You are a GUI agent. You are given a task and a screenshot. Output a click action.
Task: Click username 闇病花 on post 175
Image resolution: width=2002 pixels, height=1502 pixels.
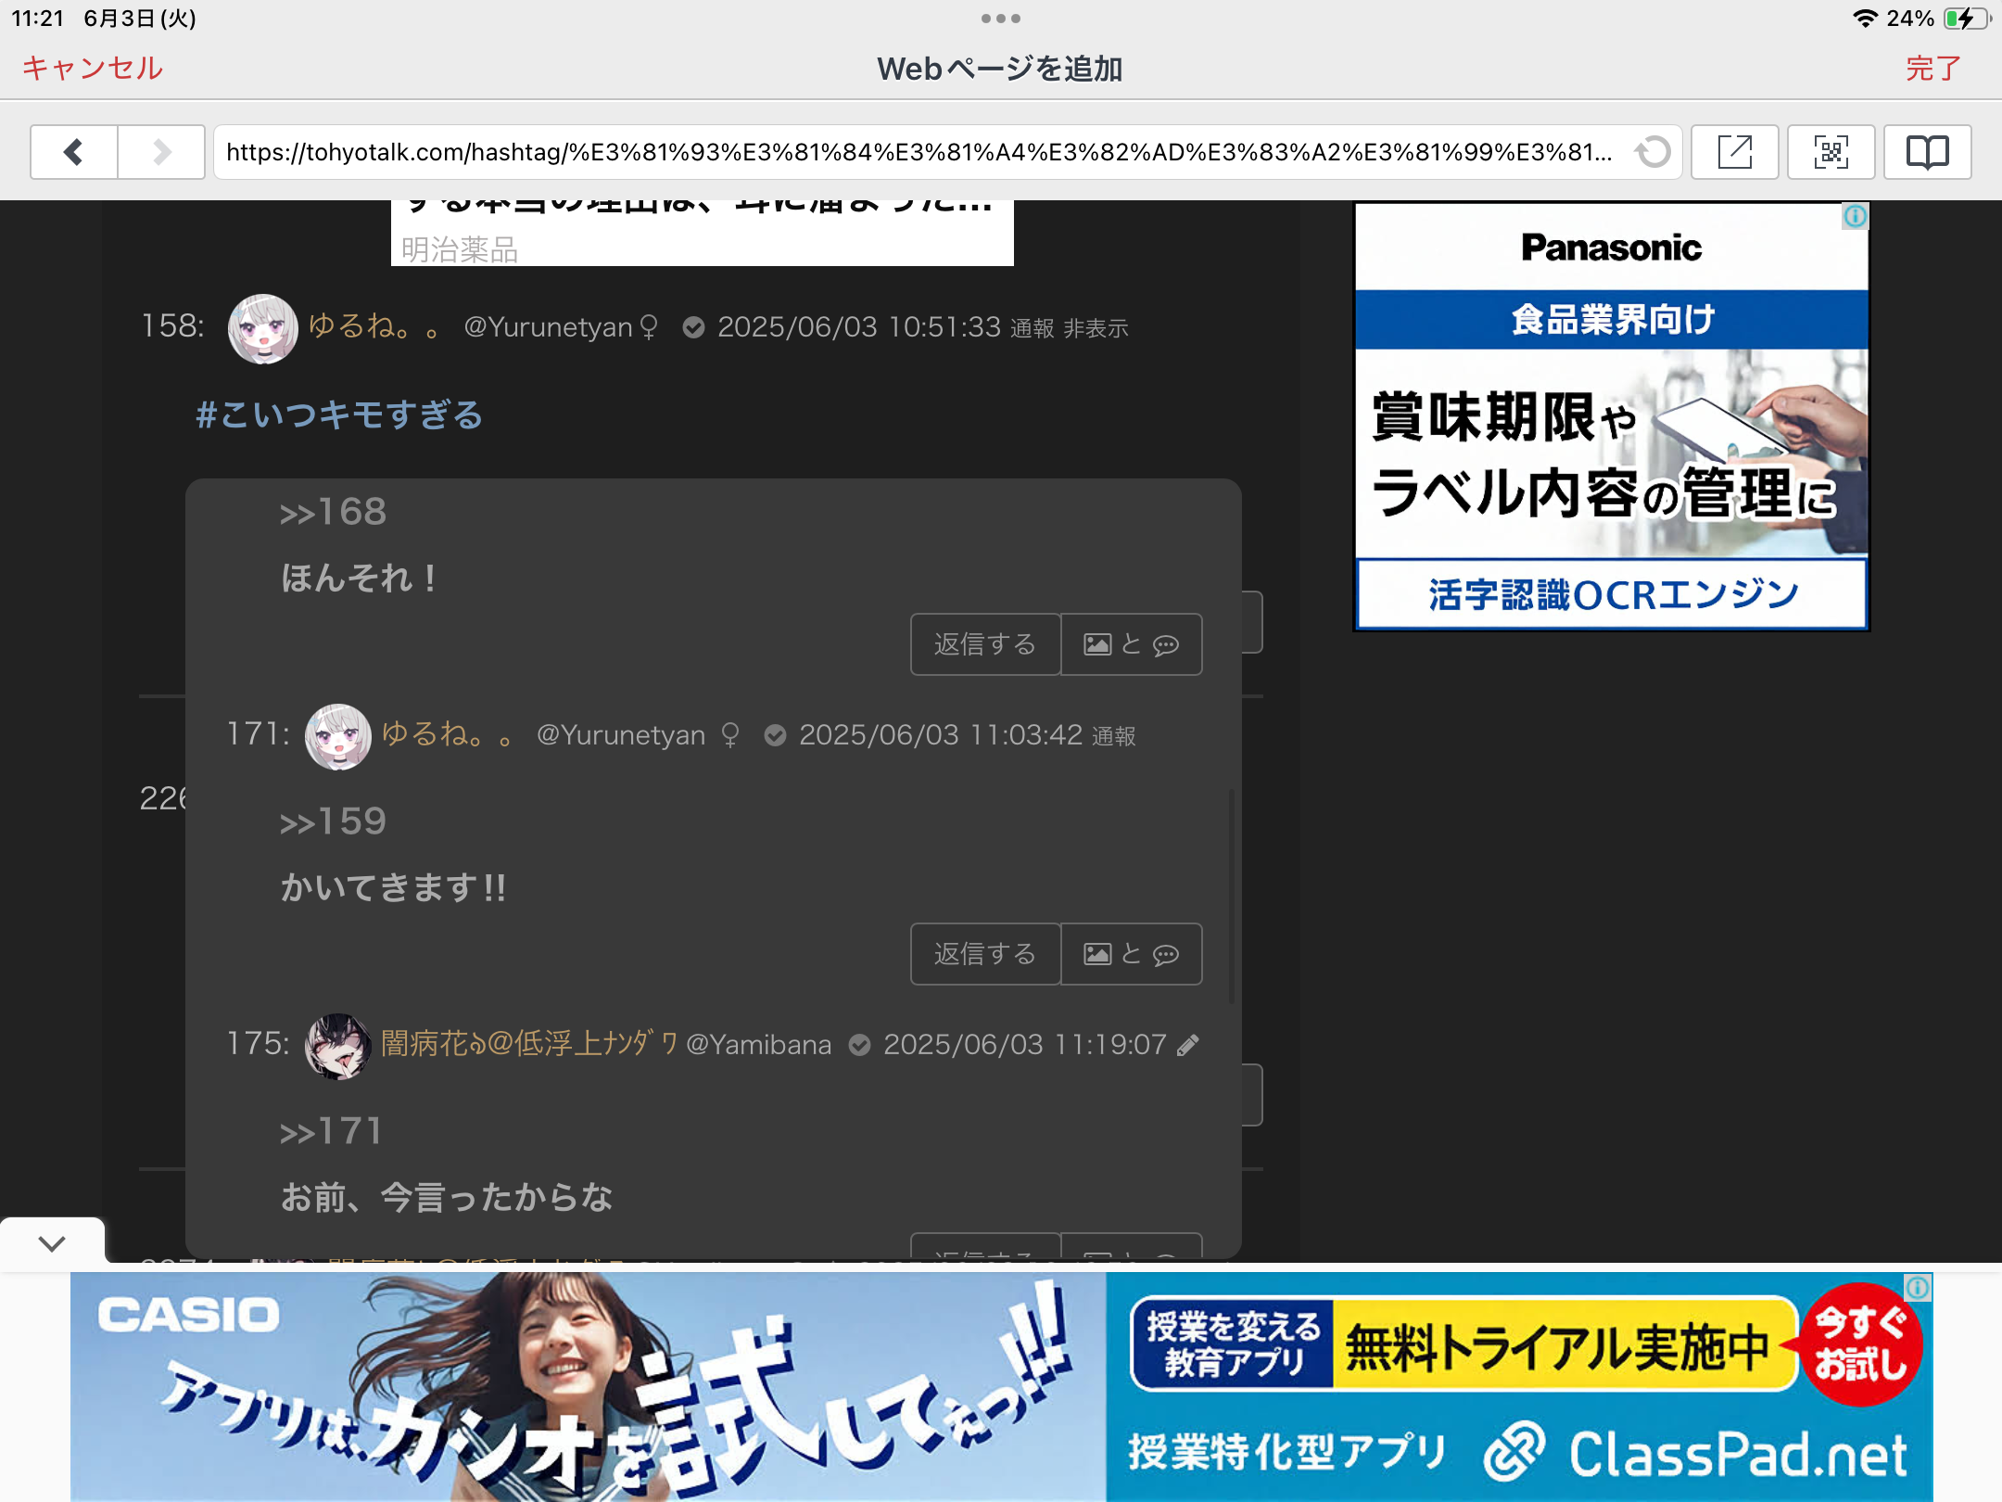click(x=529, y=1044)
